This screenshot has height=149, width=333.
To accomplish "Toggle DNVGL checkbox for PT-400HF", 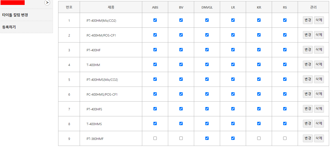I will tap(207, 49).
